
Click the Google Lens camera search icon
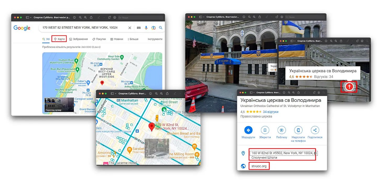pyautogui.click(x=153, y=28)
